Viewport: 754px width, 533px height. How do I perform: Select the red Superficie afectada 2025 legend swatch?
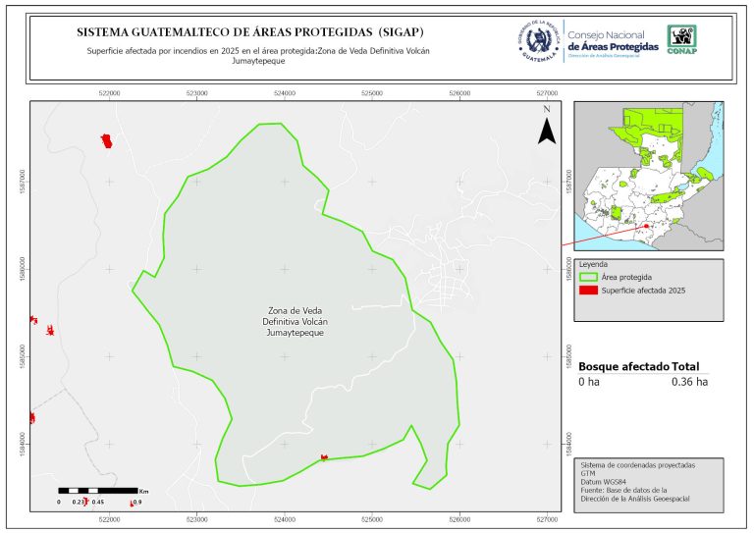(x=589, y=291)
